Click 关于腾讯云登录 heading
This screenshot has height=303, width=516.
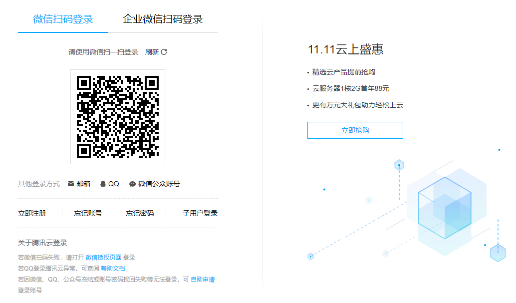42,243
